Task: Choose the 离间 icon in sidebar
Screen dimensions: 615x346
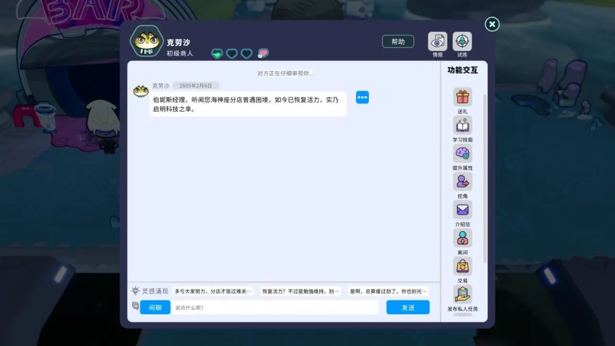Action: pos(462,238)
